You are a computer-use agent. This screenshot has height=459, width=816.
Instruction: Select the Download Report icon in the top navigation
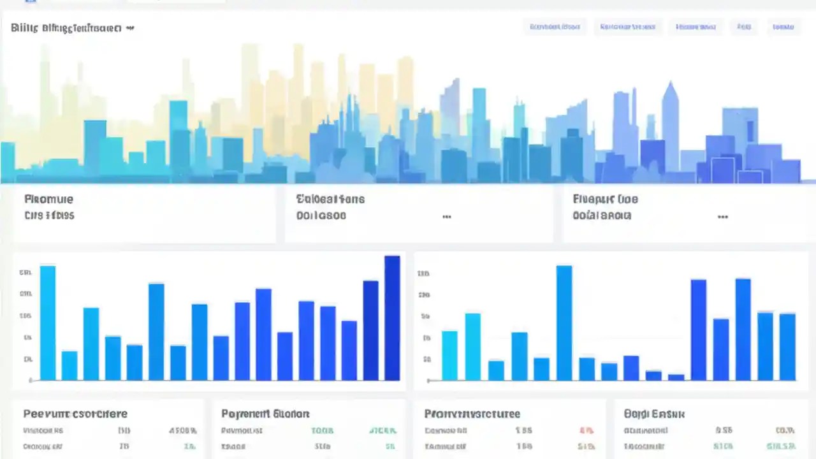coord(554,27)
